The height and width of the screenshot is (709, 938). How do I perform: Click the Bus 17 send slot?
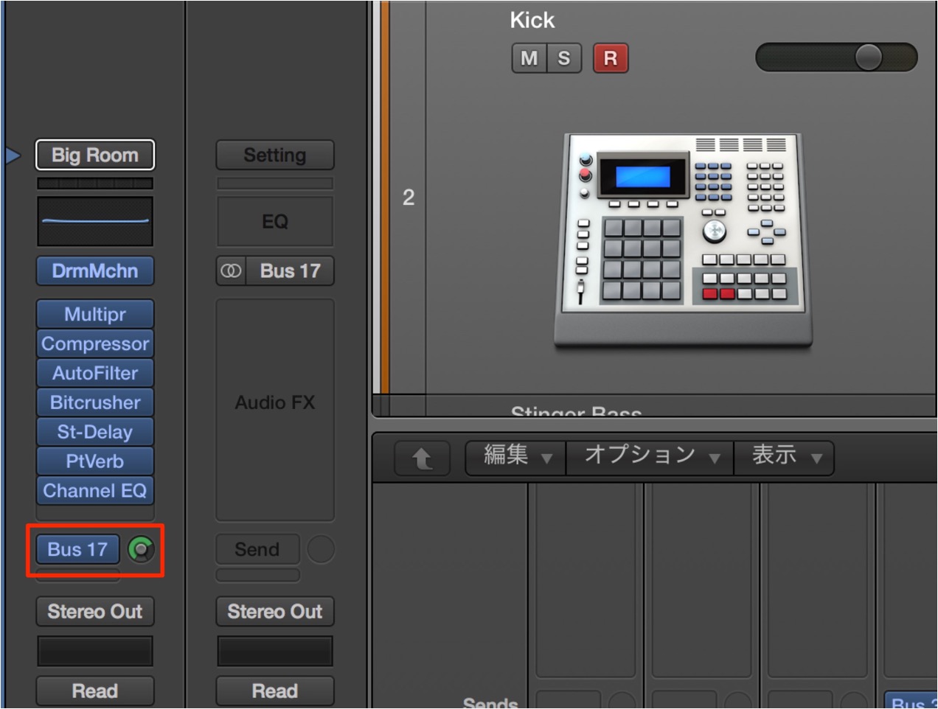point(77,549)
